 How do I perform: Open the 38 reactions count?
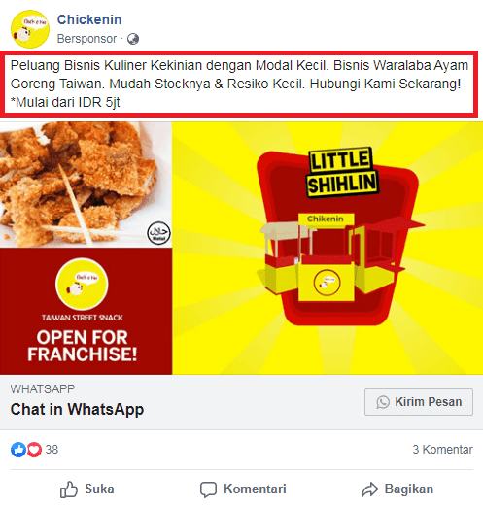coord(52,450)
